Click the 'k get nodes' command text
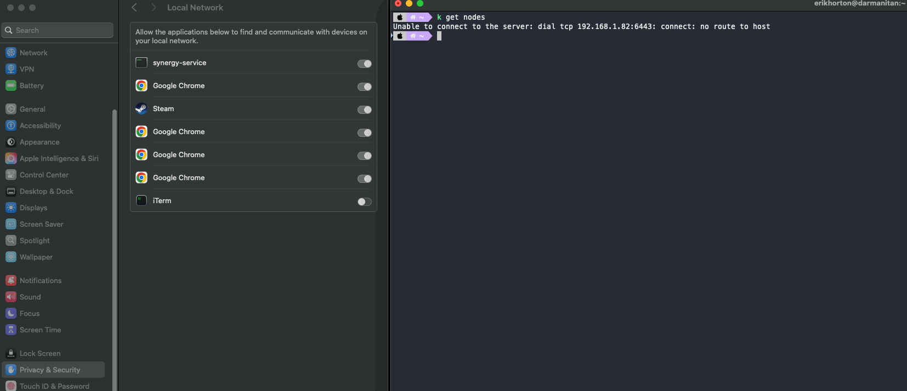This screenshot has height=391, width=907. [x=461, y=17]
